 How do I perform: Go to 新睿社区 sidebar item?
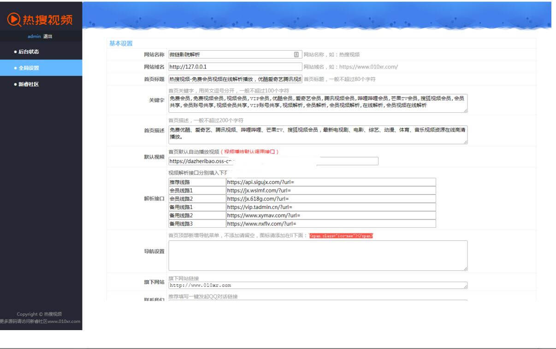click(29, 84)
